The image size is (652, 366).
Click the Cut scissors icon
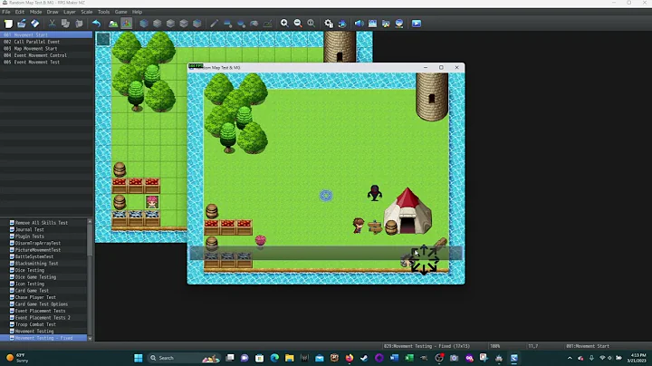52,24
